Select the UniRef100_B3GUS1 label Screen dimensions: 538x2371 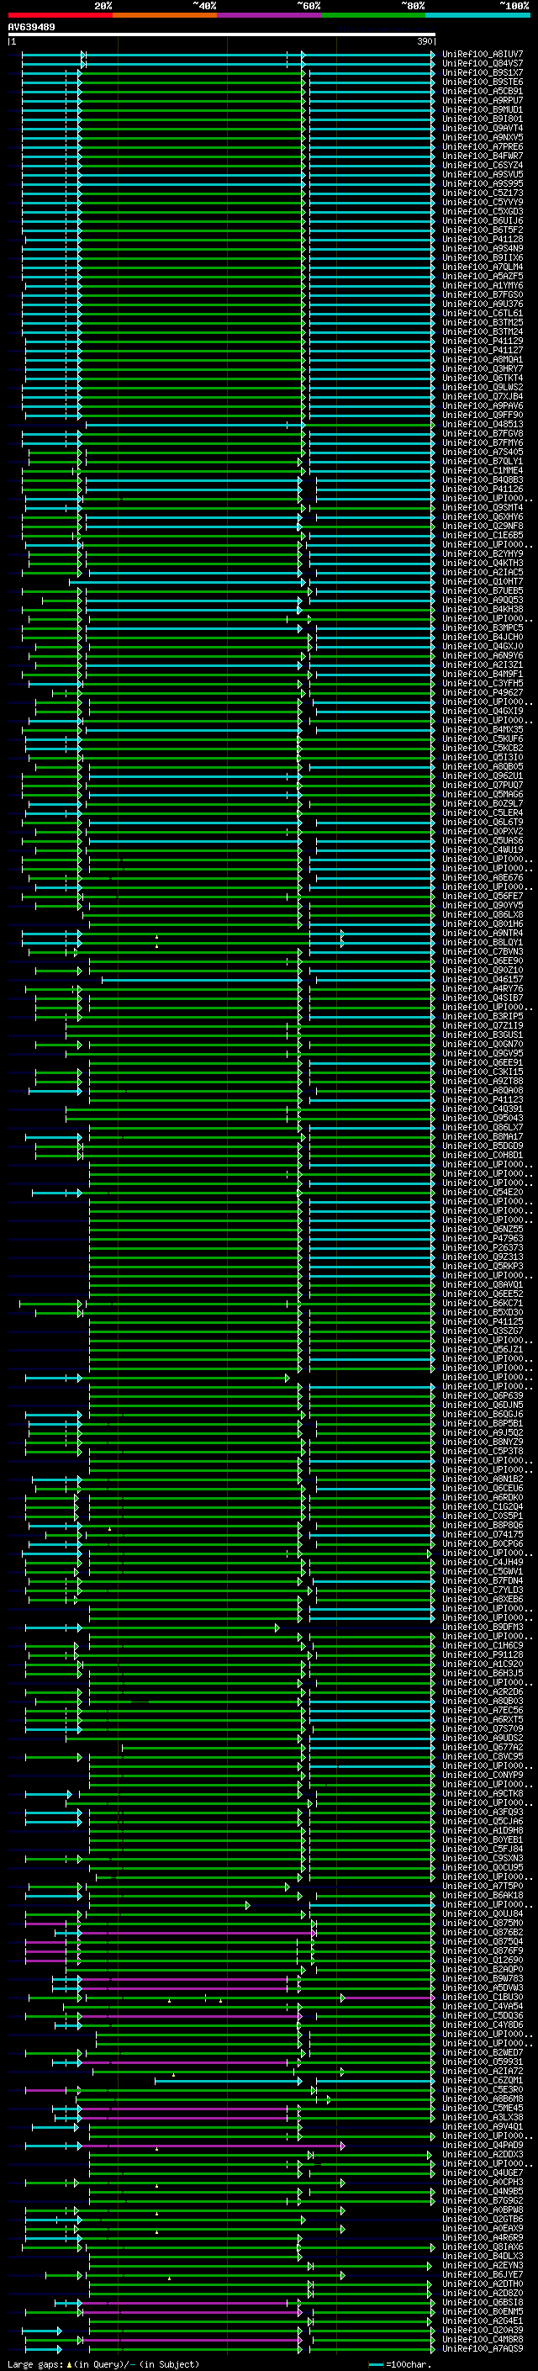483,1035
